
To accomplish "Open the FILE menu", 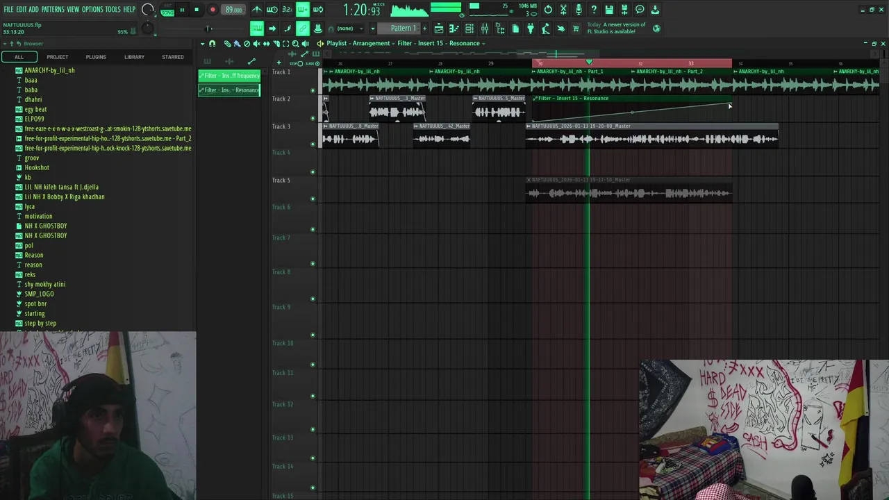I will click(8, 10).
